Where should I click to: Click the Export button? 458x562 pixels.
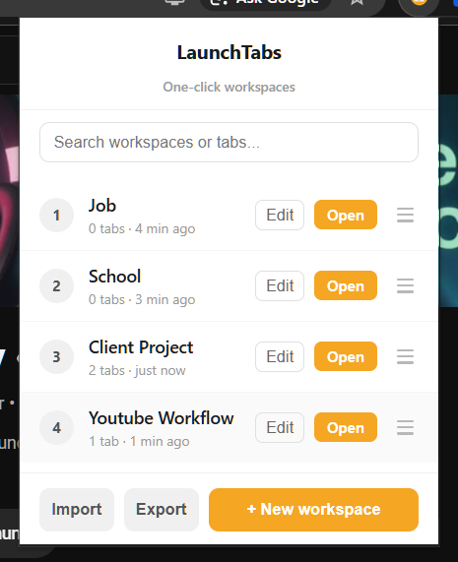tap(162, 510)
